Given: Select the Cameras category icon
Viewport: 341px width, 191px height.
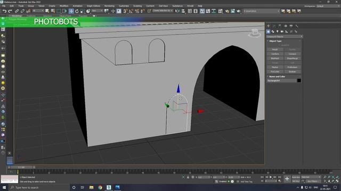Looking at the screenshot, I should coord(282,32).
